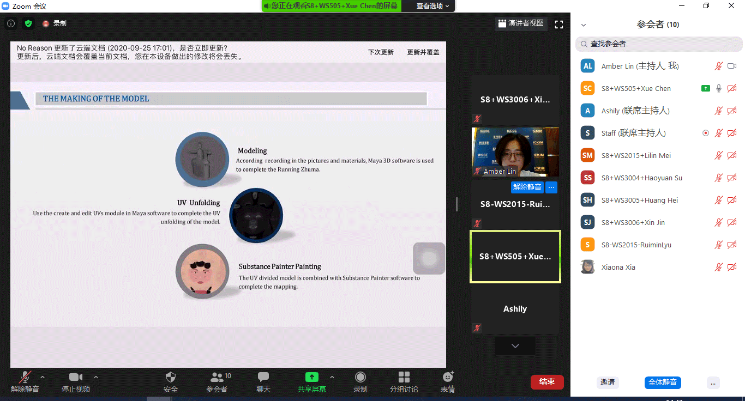
Task: Expand audio options arrow beside unmute
Action: (43, 377)
